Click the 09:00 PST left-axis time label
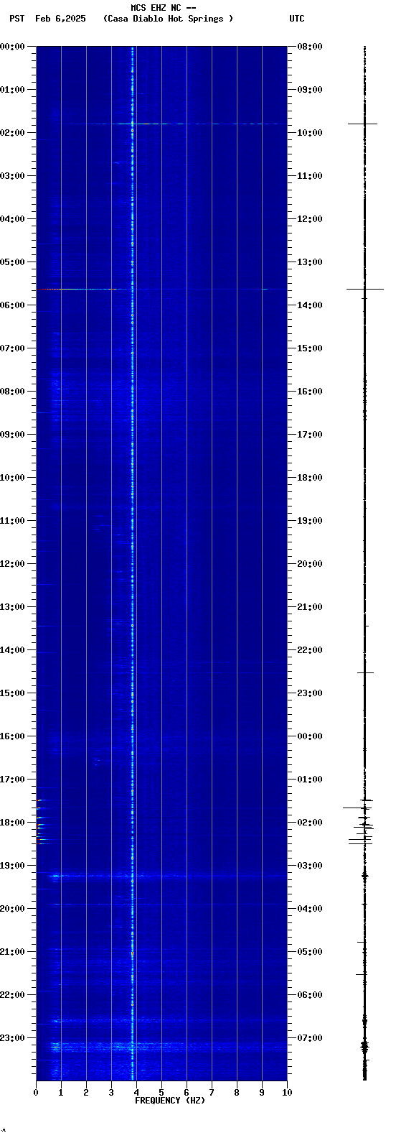396x1138 pixels. [x=13, y=435]
